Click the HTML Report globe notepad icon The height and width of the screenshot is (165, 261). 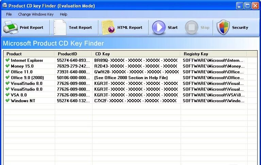tap(108, 27)
